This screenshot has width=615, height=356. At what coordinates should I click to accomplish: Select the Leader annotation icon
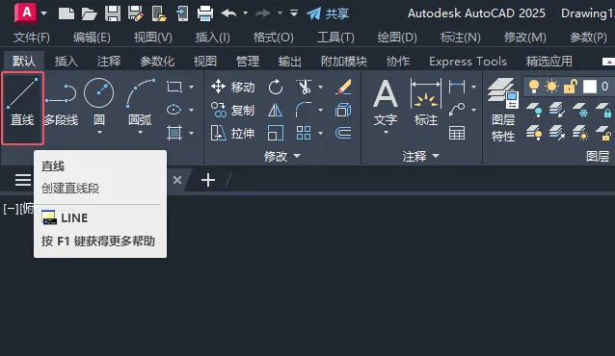(457, 110)
